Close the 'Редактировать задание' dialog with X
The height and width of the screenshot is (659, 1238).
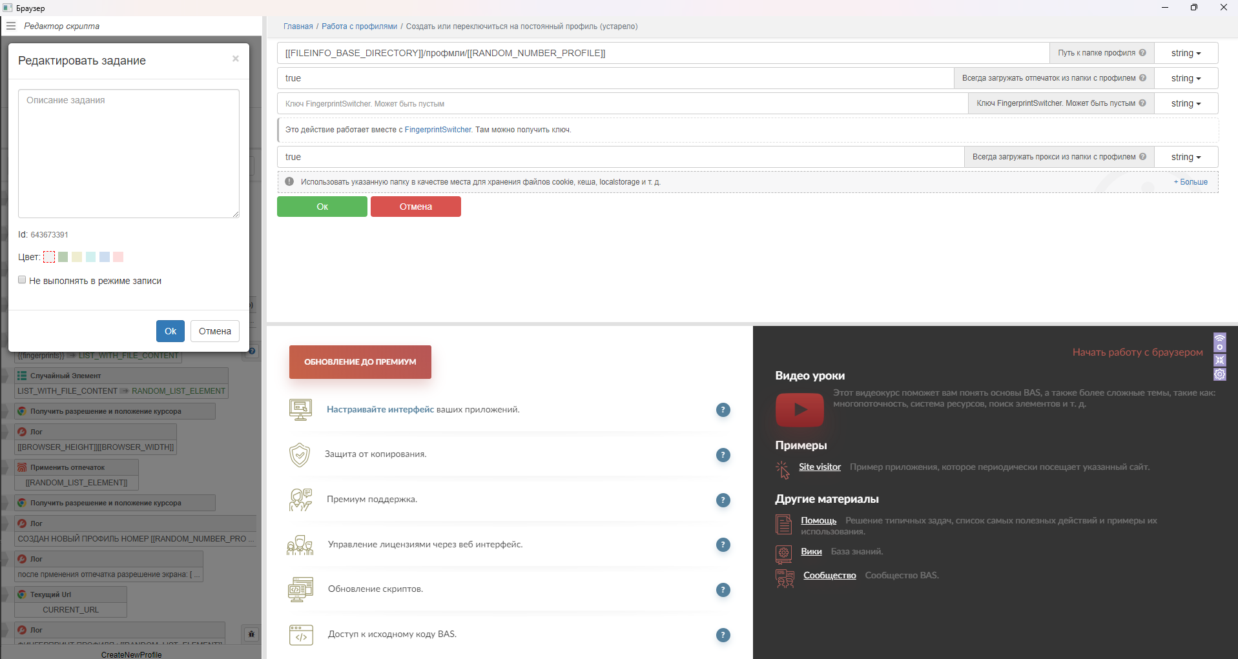[x=236, y=59]
